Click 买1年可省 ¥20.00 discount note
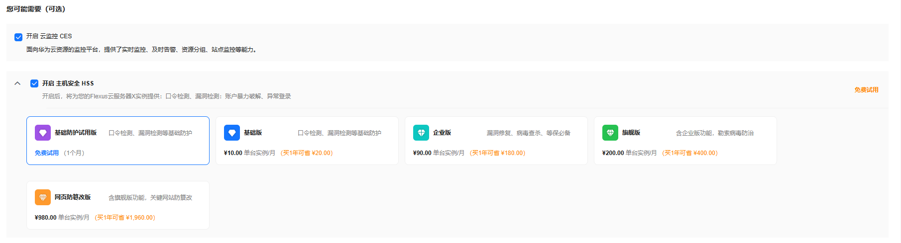The image size is (901, 243). click(x=307, y=153)
